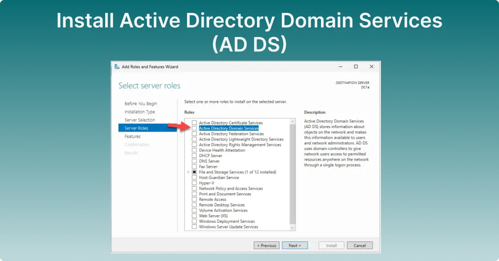The height and width of the screenshot is (261, 499).
Task: Tick the Fax Server checkbox
Action: [194, 166]
